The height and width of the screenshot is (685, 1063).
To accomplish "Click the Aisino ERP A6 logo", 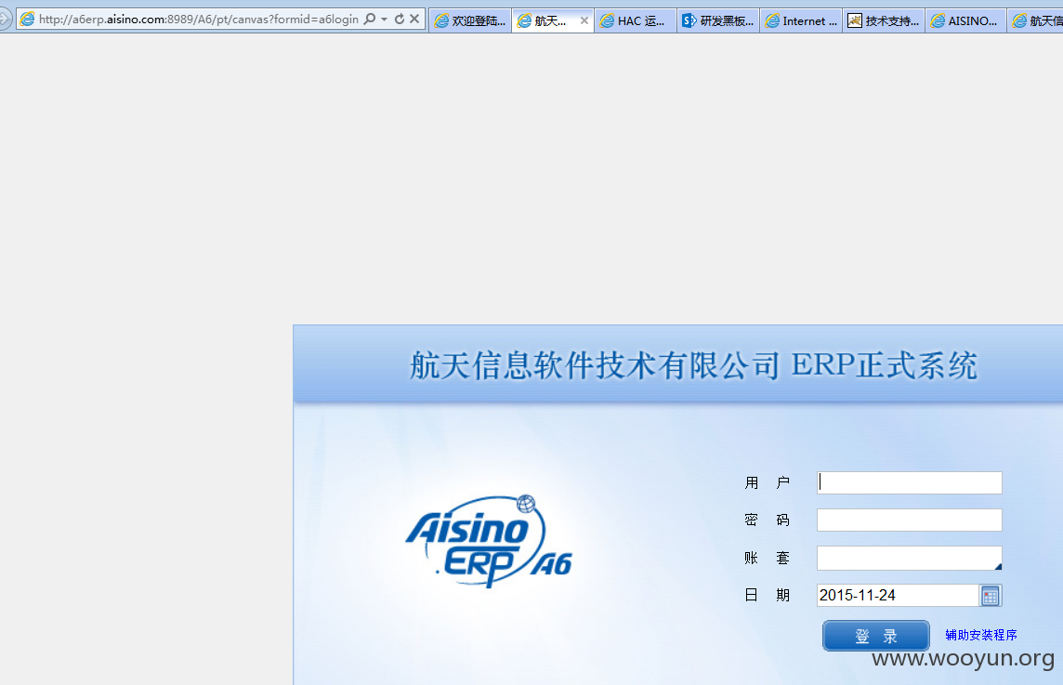I will coord(490,541).
